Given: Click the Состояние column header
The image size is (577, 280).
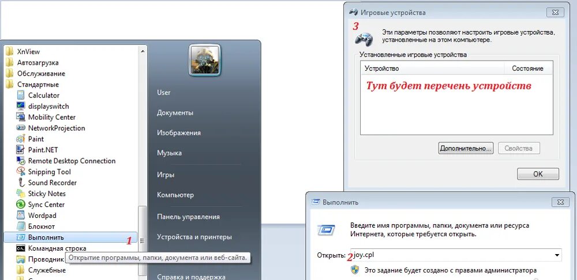Looking at the screenshot, I should (528, 69).
